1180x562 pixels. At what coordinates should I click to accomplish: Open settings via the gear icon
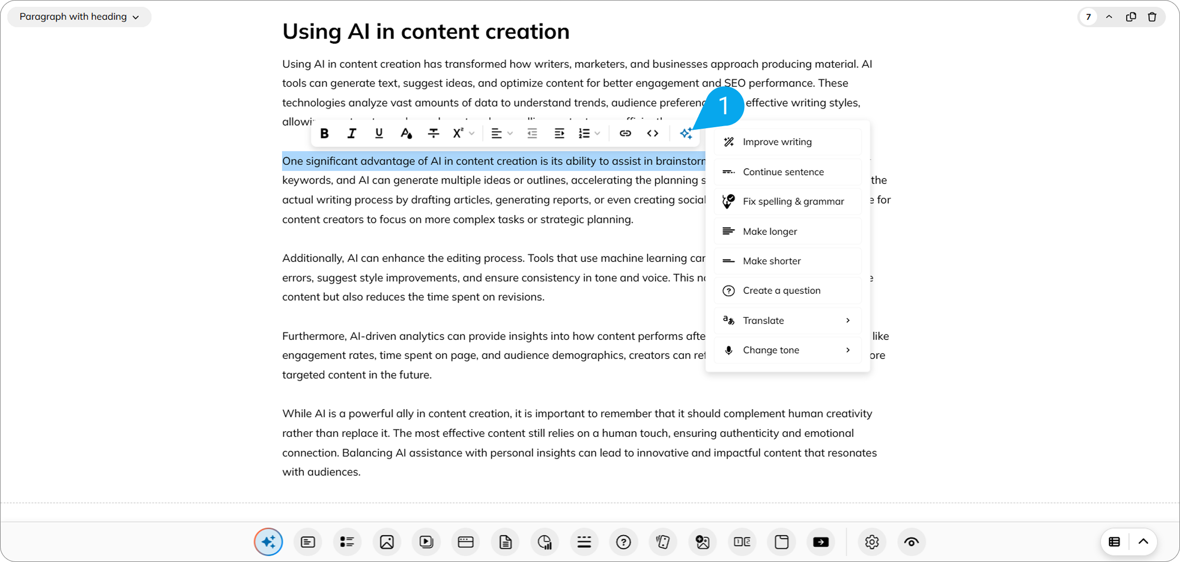872,541
